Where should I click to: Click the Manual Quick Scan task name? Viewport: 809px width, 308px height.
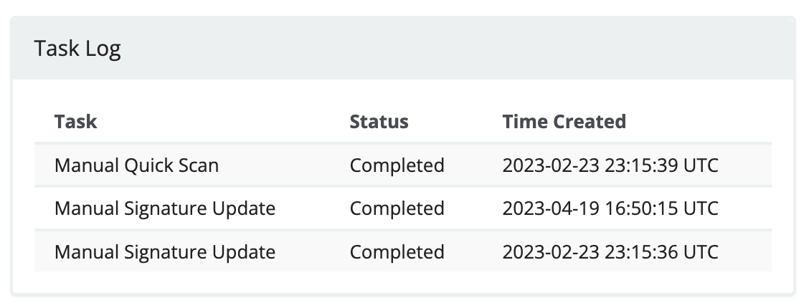click(x=136, y=165)
